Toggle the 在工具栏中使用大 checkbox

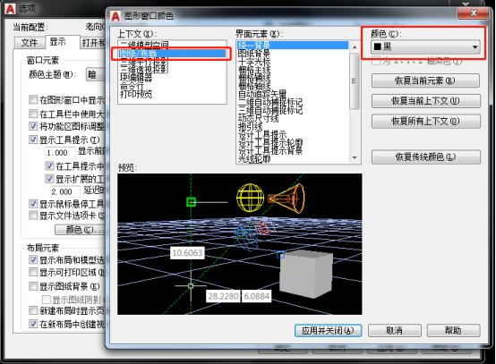[x=33, y=113]
